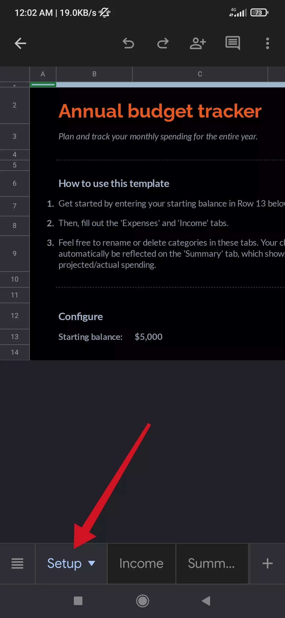This screenshot has height=618, width=285.
Task: Select the Annual budget tracker title cell
Action: 160,111
